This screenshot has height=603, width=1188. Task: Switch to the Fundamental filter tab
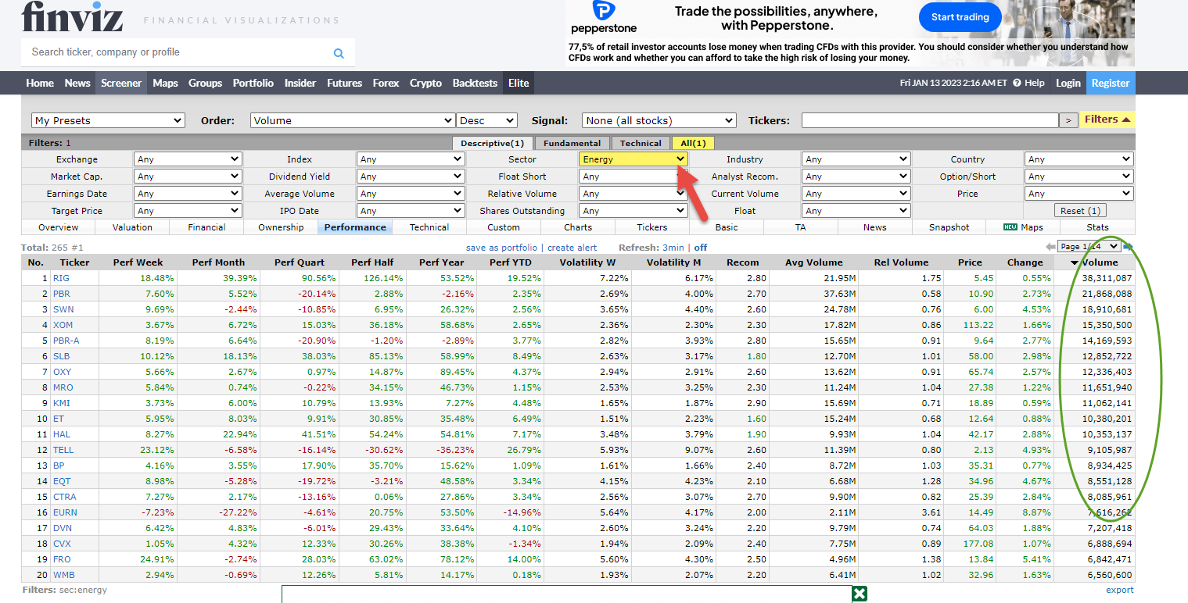pos(572,143)
